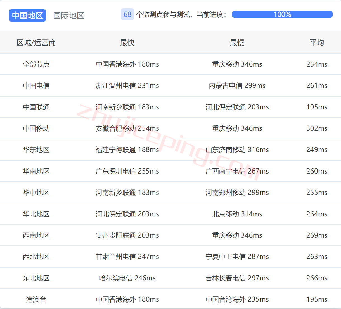Image resolution: width=341 pixels, height=309 pixels.
Task: Switch to the 中国地区 tab
Action: coord(27,15)
